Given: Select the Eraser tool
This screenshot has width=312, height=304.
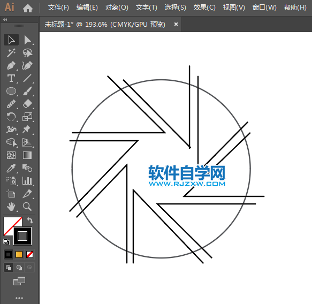Looking at the screenshot, I should coord(27,104).
